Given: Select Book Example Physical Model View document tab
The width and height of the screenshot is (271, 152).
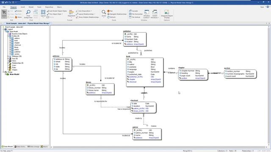Looking at the screenshot, I should point(28,23).
